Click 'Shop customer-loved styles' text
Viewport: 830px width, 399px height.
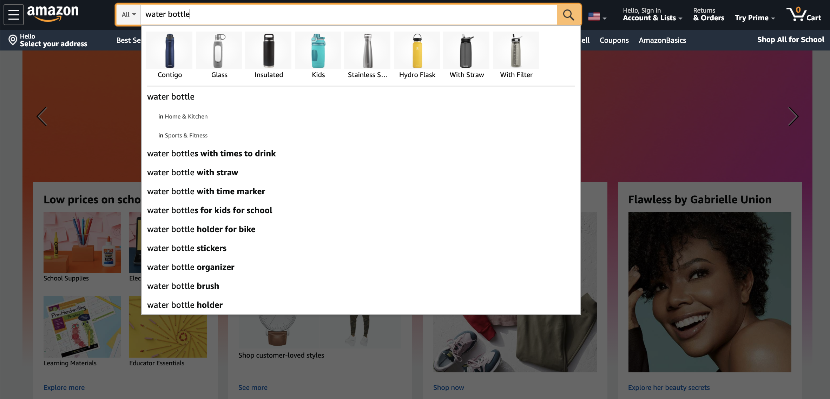point(281,355)
